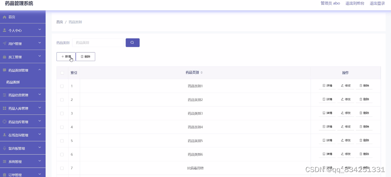Image resolution: width=391 pixels, height=177 pixels.
Task: Open 药品入库管理 sidebar menu
Action: pyautogui.click(x=23, y=108)
